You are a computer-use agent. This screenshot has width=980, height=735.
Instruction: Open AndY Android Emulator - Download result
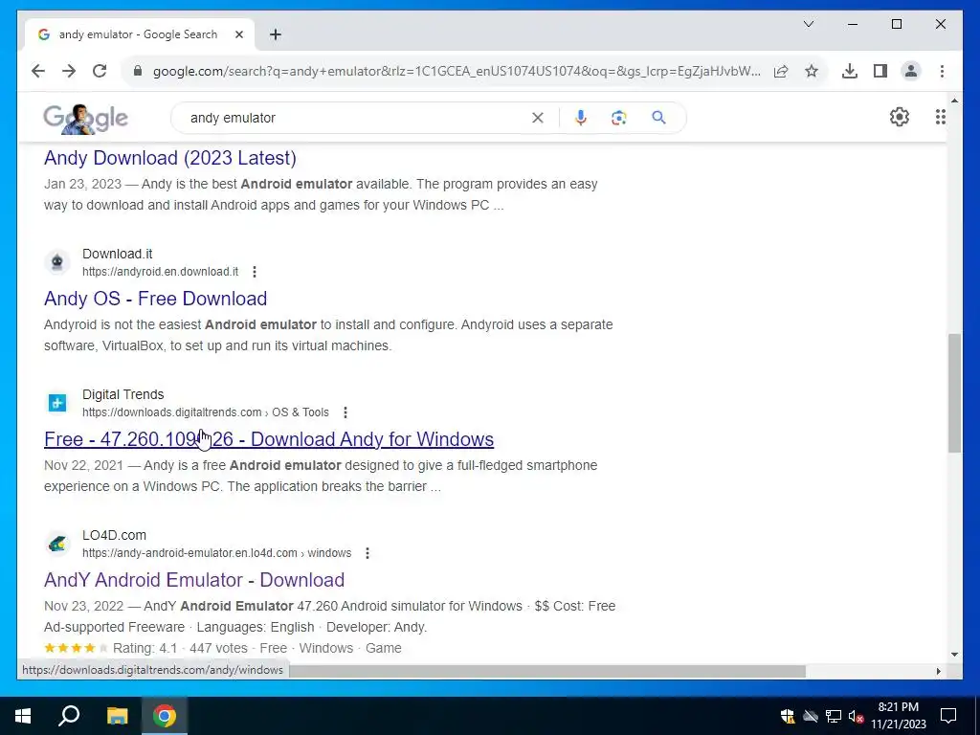click(194, 580)
